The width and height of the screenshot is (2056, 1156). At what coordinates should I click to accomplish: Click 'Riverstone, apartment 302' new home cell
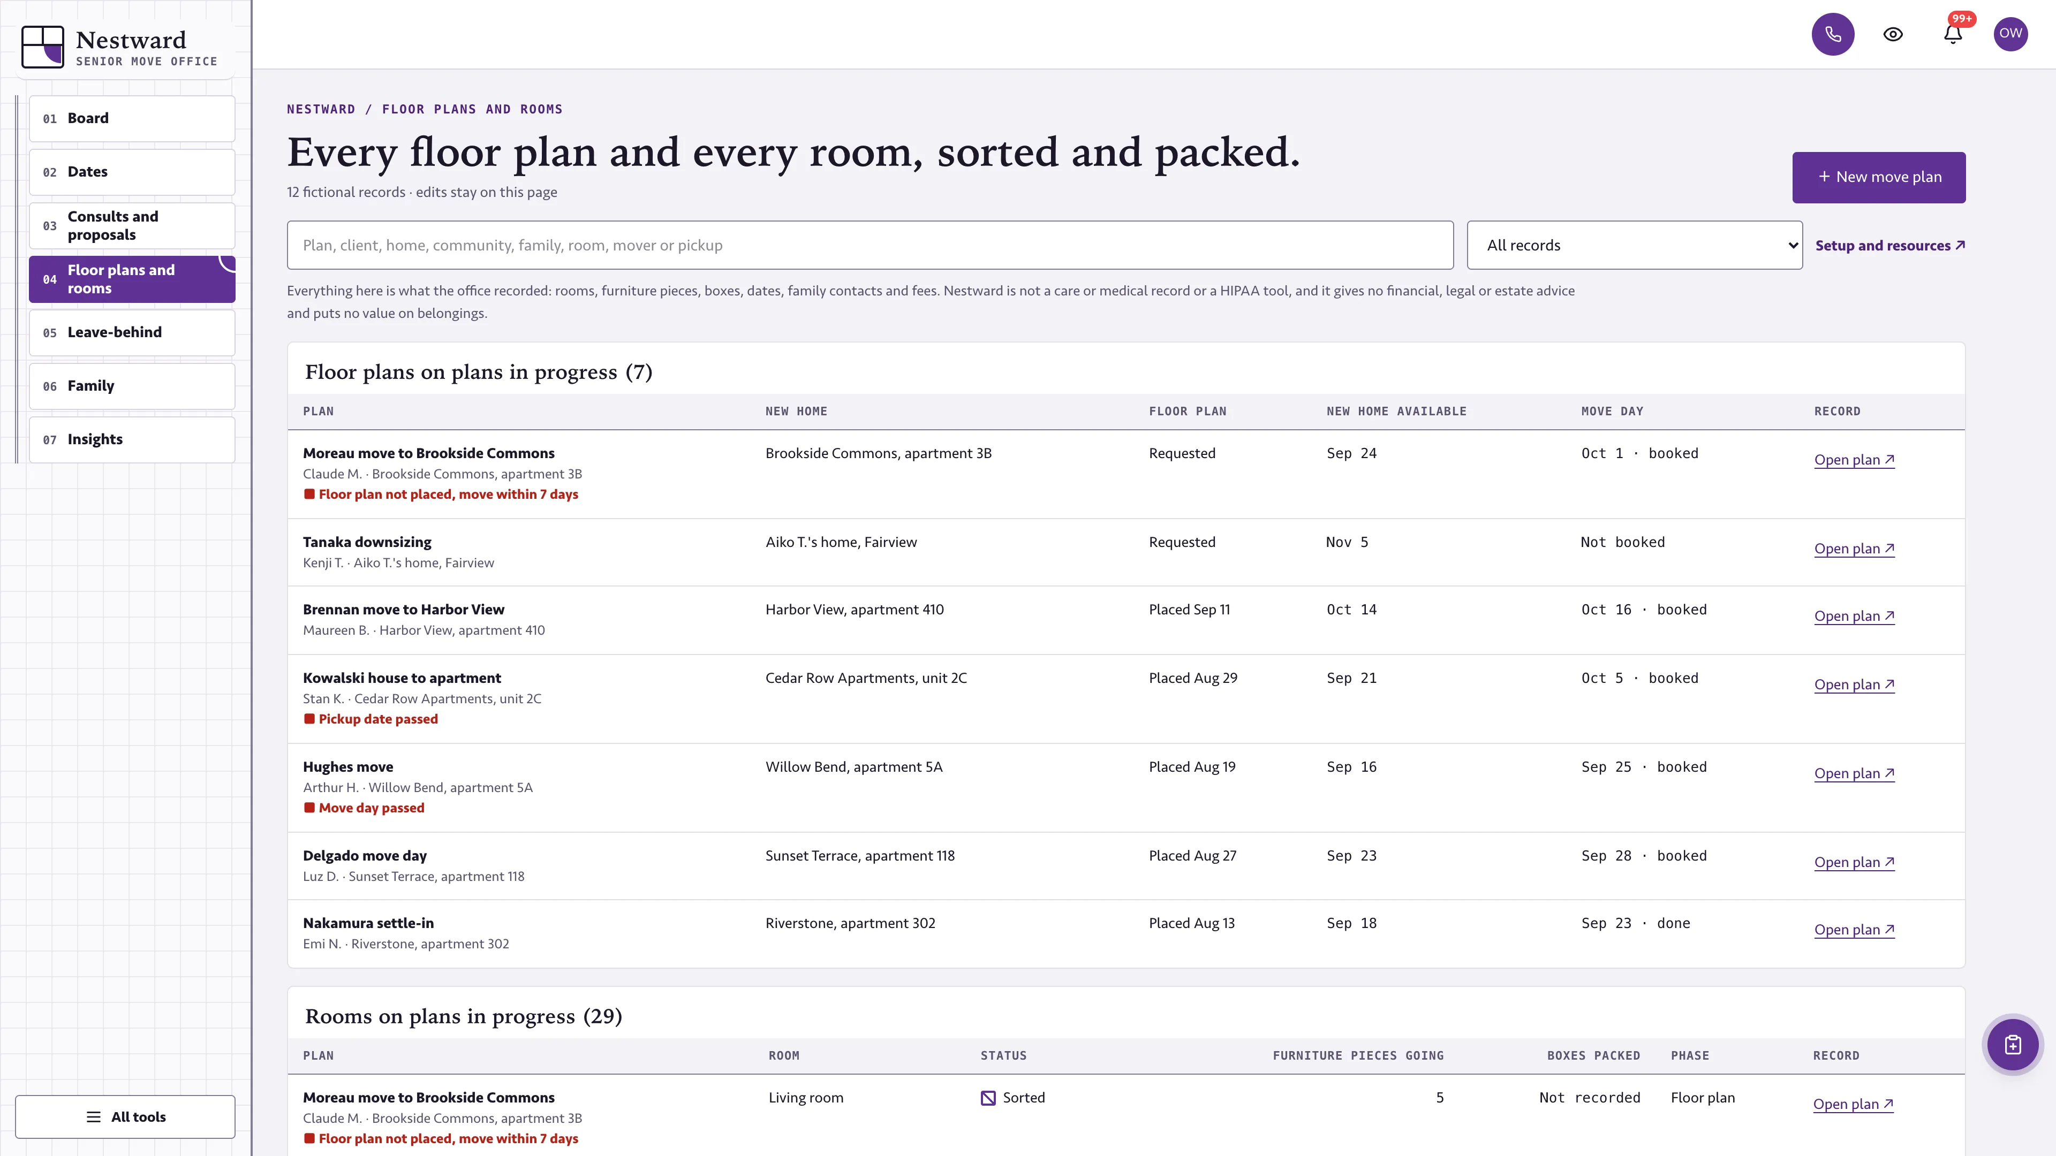click(x=850, y=923)
